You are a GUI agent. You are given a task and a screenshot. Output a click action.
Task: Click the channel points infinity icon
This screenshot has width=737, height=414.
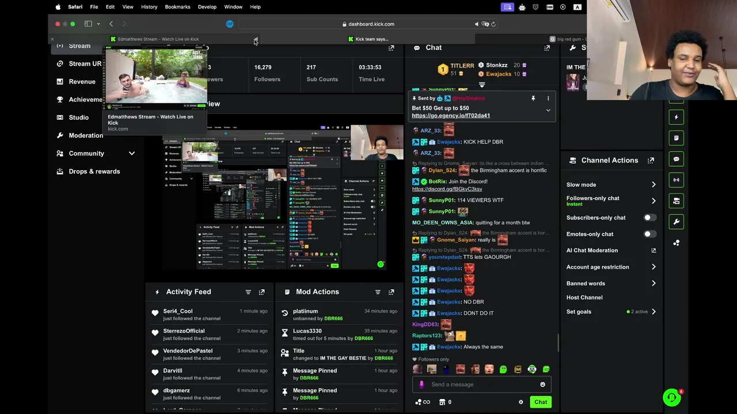423,402
